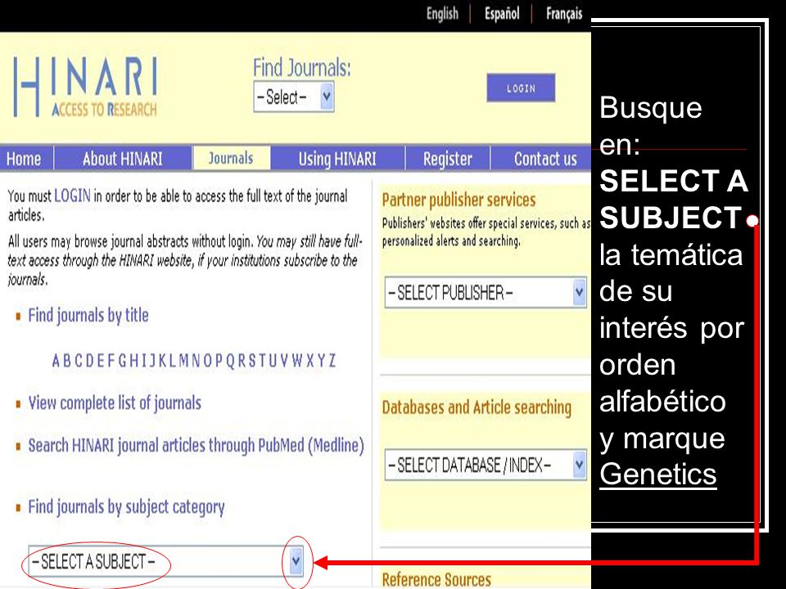Browse journals starting with letter A
786x589 pixels.
point(56,361)
